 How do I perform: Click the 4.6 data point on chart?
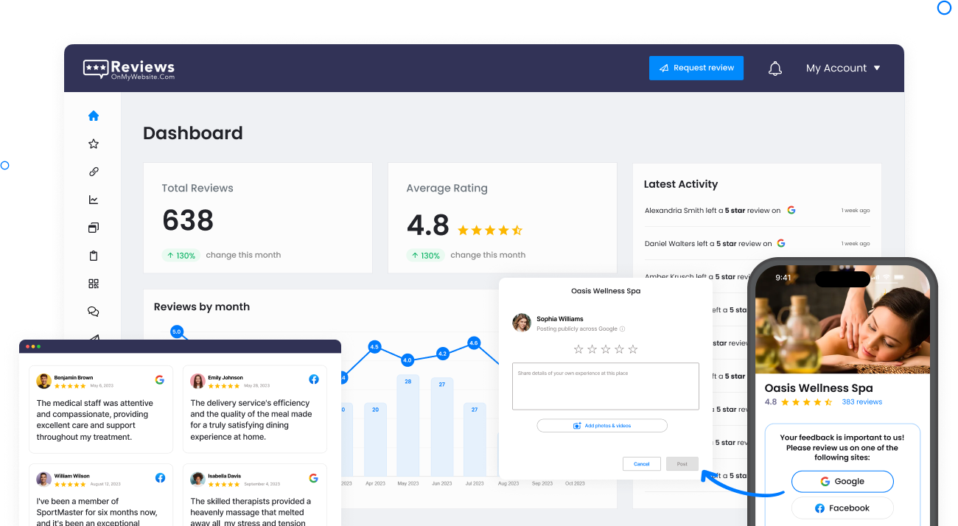[x=473, y=343]
